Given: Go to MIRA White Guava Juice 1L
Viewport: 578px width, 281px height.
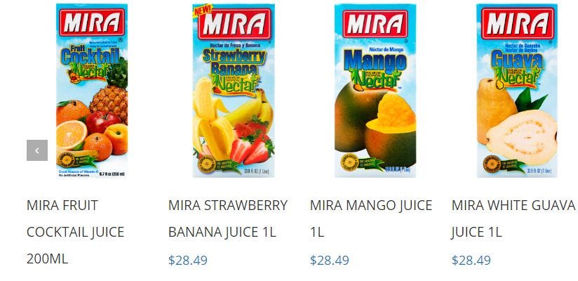Looking at the screenshot, I should click(513, 218).
